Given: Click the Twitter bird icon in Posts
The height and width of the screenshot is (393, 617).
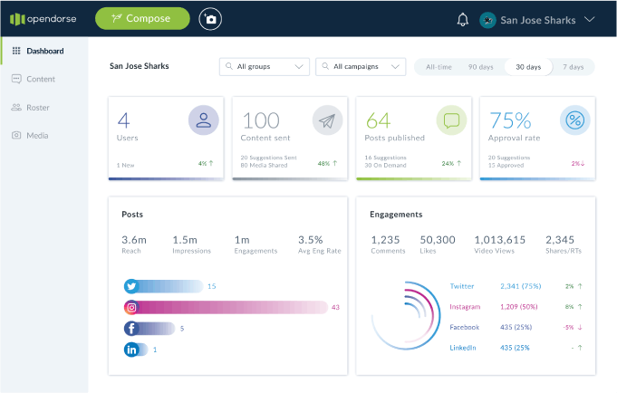Looking at the screenshot, I should click(131, 286).
